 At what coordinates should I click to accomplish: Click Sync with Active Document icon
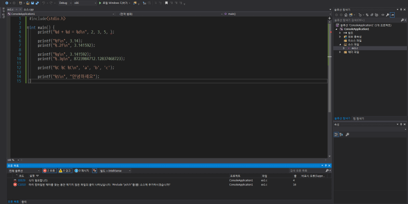coord(367,15)
